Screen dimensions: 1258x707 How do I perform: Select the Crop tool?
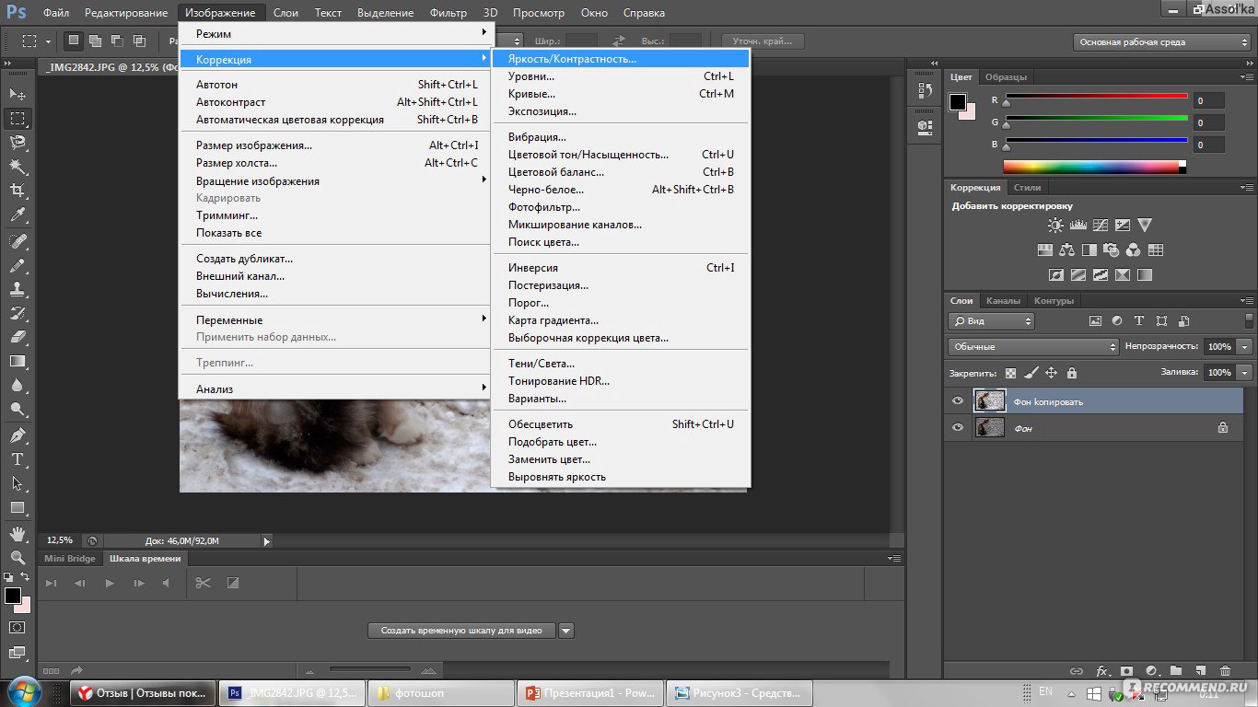[17, 191]
